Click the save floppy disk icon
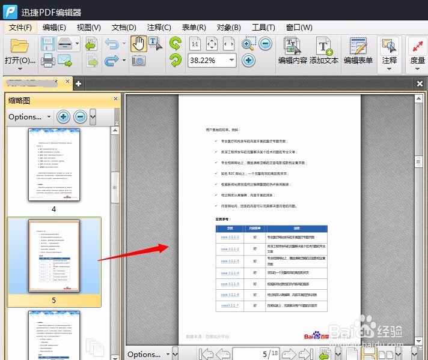428x360 pixels. pyautogui.click(x=47, y=44)
